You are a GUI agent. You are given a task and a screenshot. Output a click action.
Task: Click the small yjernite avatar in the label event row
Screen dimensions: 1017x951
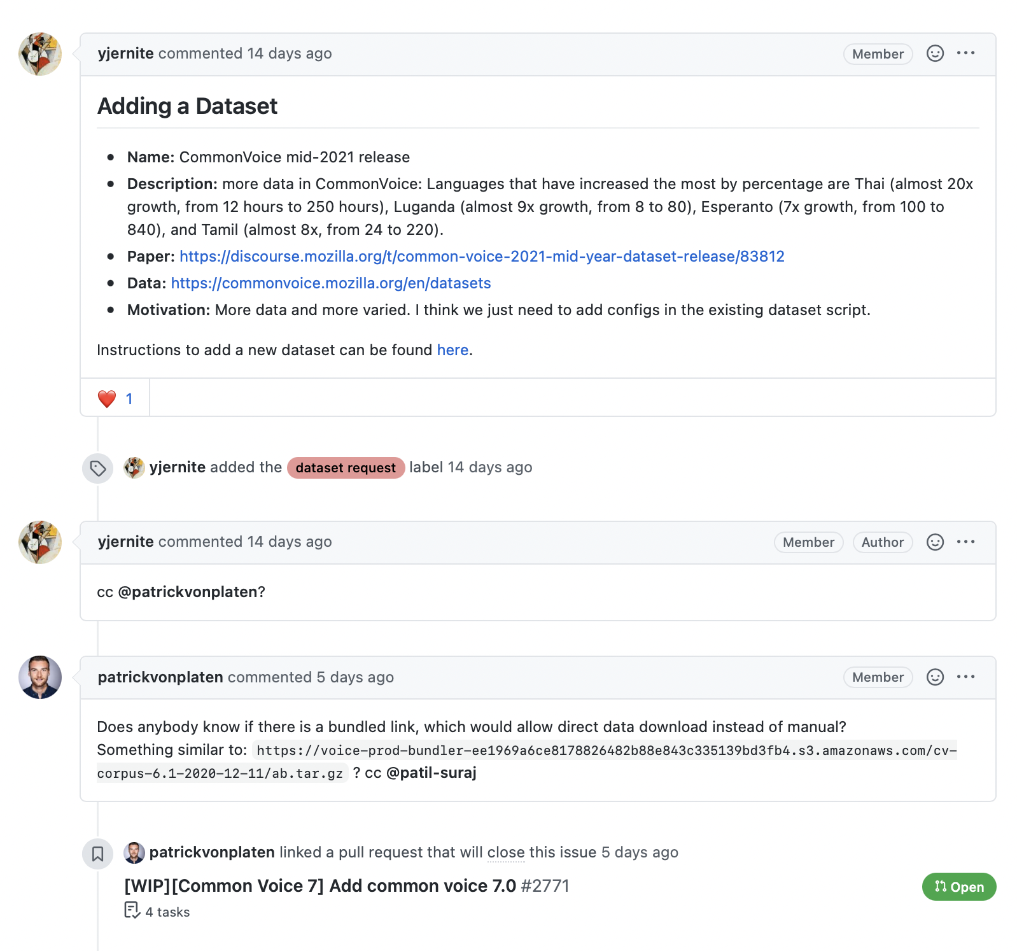tap(134, 467)
